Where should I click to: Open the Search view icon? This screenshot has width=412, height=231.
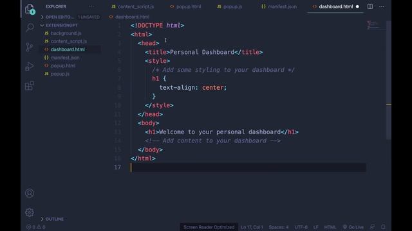coord(30,28)
